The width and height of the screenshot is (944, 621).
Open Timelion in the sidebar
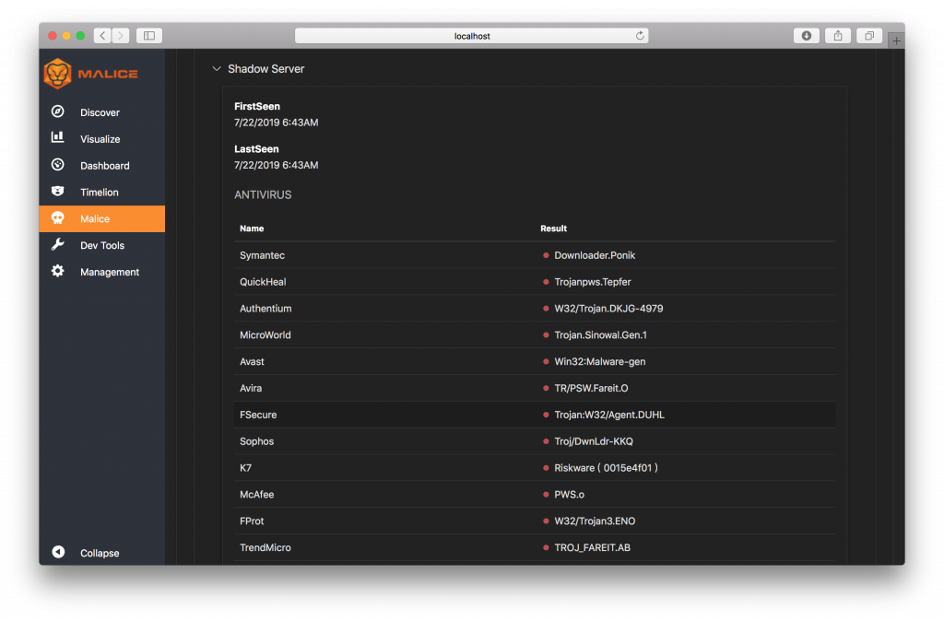[x=102, y=192]
